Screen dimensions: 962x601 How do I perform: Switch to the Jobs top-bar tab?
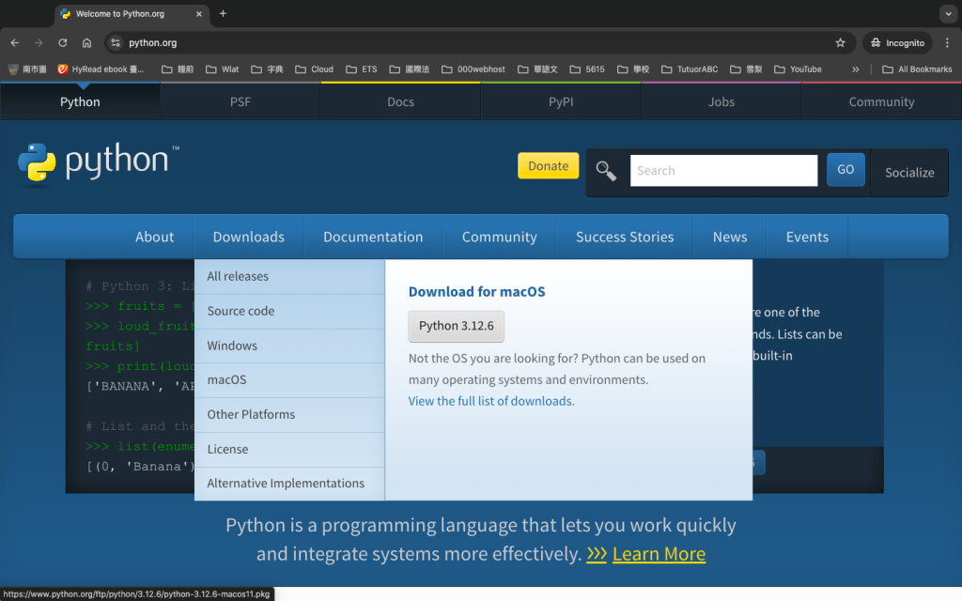pos(721,101)
